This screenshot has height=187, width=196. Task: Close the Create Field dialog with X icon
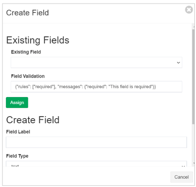point(189,10)
